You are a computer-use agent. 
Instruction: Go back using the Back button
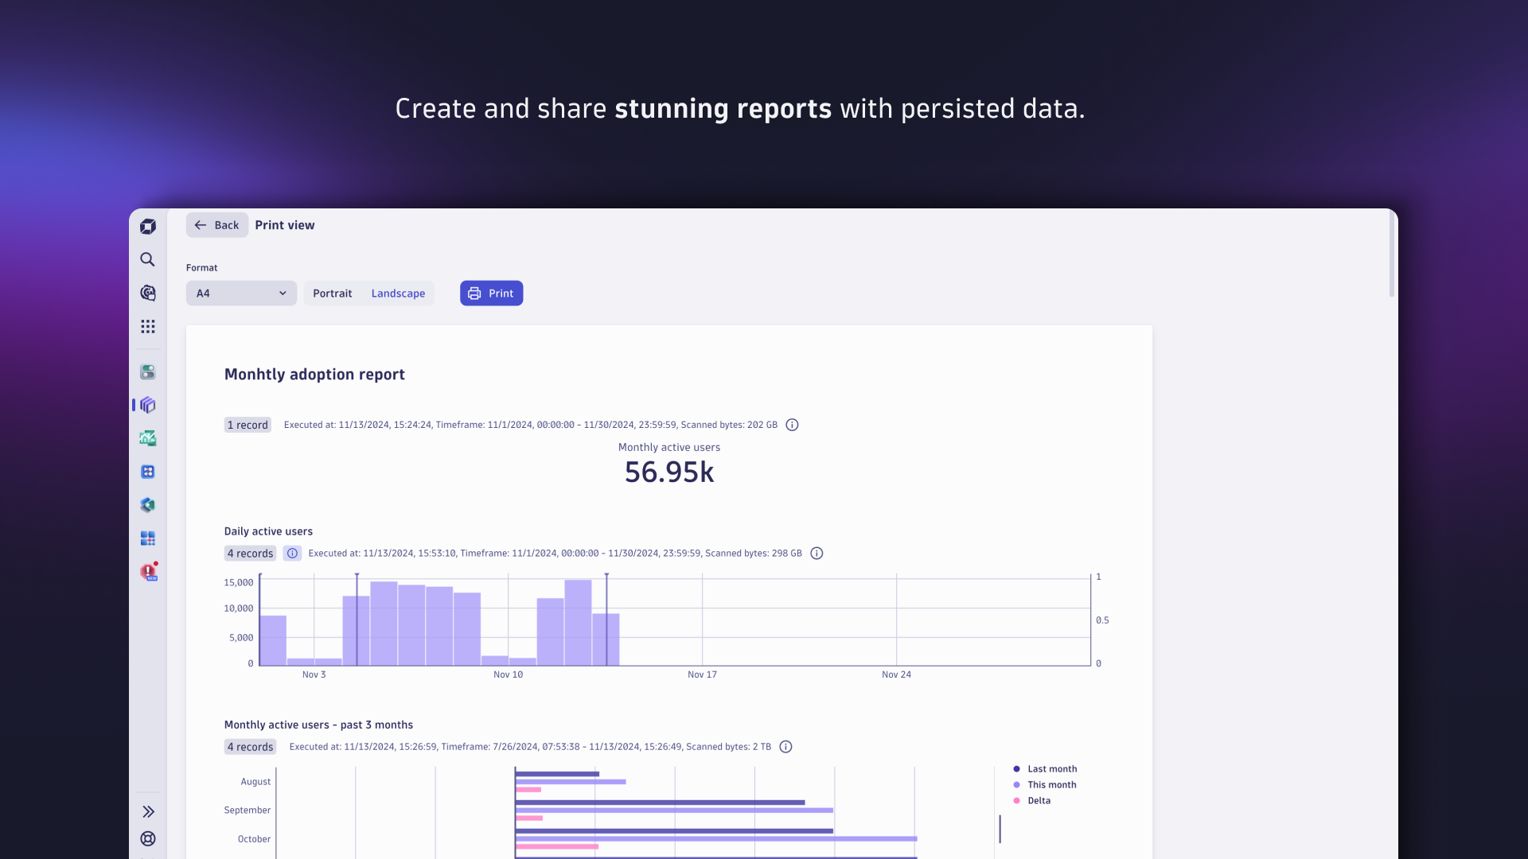pos(217,225)
